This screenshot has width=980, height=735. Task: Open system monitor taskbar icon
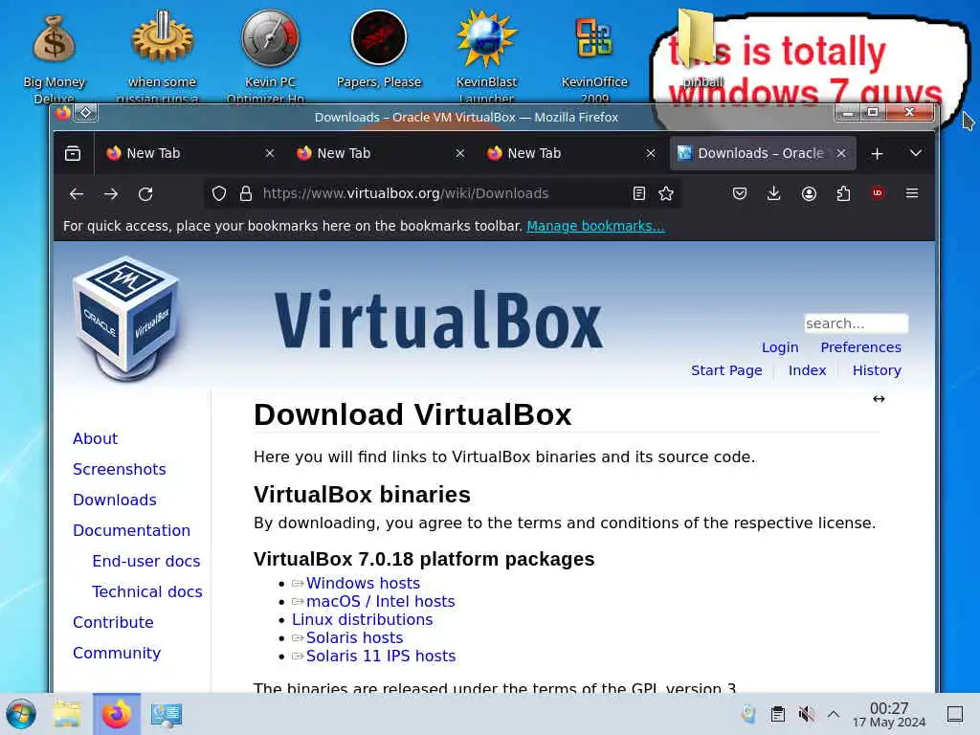click(x=167, y=714)
